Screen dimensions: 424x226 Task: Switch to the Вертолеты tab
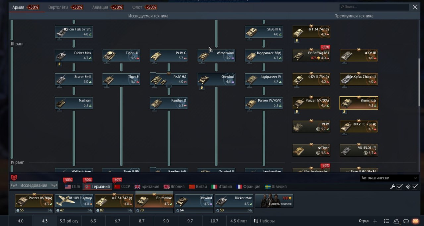(66, 7)
